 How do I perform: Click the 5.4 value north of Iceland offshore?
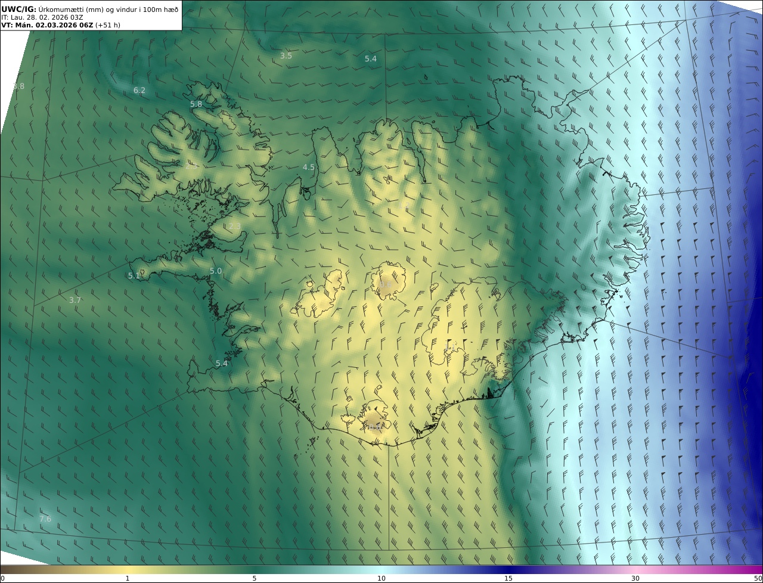tap(371, 59)
